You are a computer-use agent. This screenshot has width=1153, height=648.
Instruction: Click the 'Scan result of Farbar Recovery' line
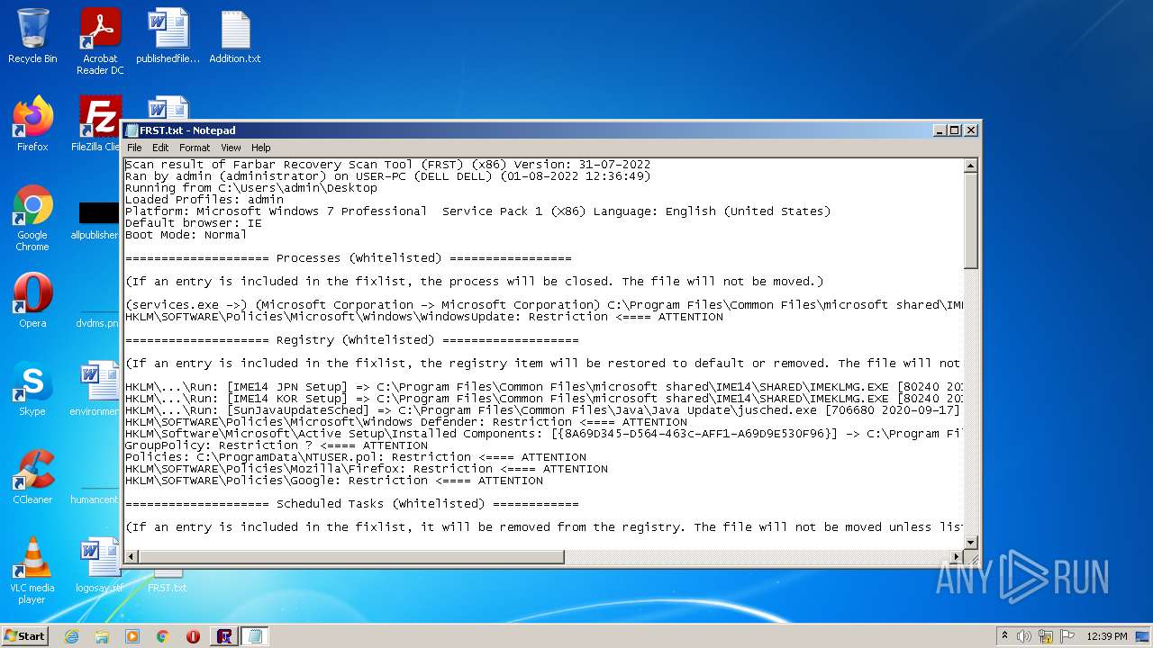click(387, 165)
